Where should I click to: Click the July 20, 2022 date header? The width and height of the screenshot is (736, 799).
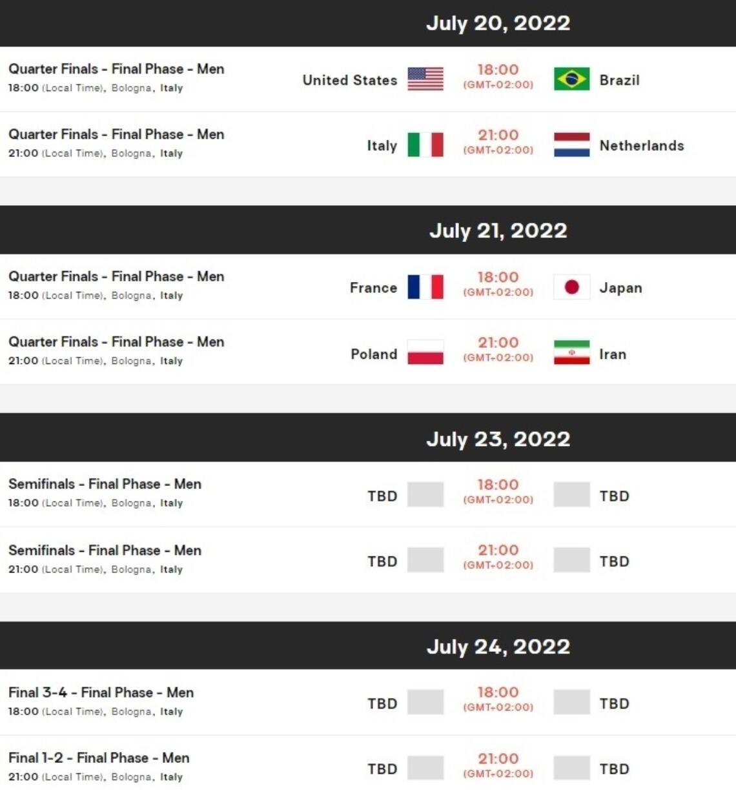pyautogui.click(x=498, y=23)
